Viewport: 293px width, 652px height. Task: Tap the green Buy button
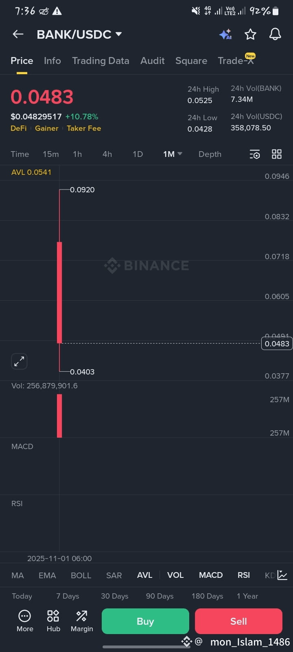click(145, 621)
